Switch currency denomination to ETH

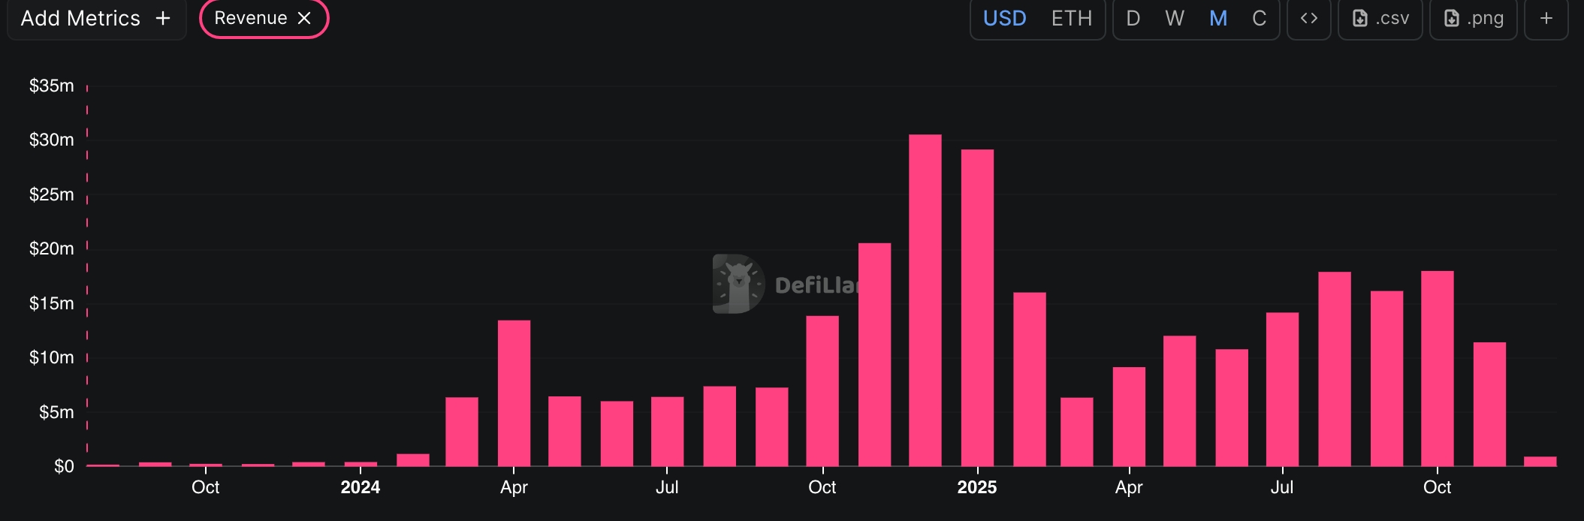(1071, 18)
